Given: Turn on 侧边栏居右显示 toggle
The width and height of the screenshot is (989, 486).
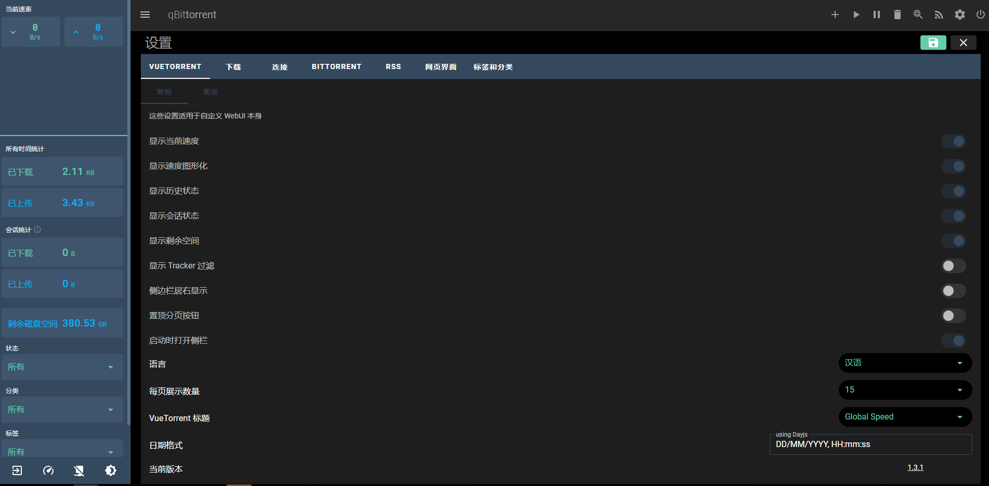Looking at the screenshot, I should click(x=953, y=291).
